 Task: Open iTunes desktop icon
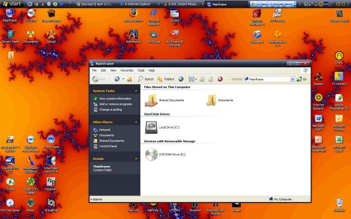(10, 185)
